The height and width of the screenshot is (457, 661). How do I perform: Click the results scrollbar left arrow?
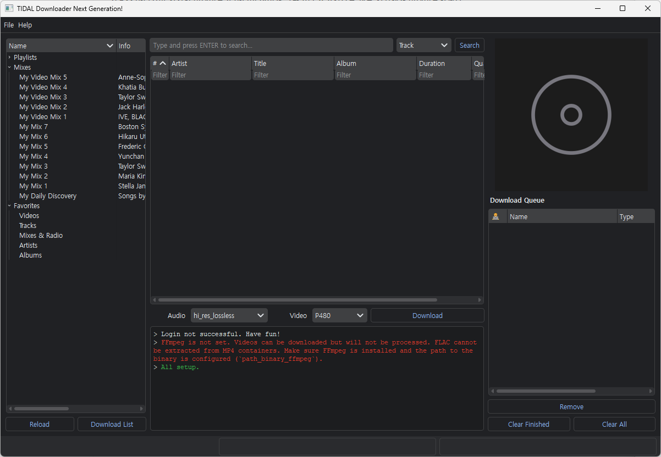tap(154, 300)
